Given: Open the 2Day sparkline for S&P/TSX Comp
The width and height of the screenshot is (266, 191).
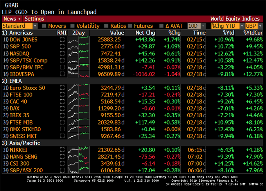Looking at the screenshot, I should point(78,61).
